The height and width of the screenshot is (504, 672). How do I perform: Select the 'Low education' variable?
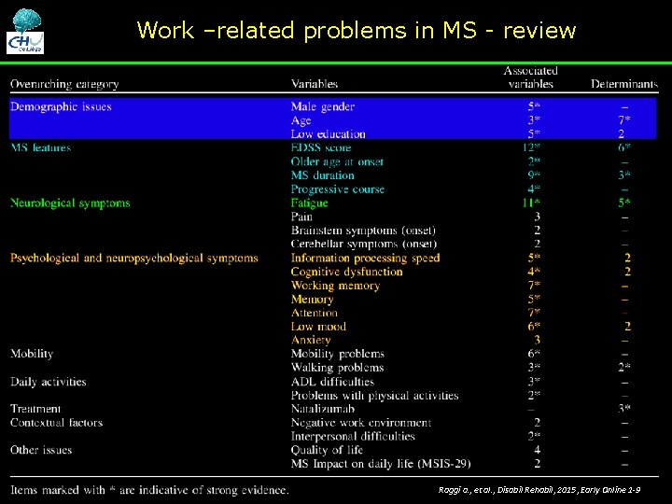pyautogui.click(x=328, y=133)
